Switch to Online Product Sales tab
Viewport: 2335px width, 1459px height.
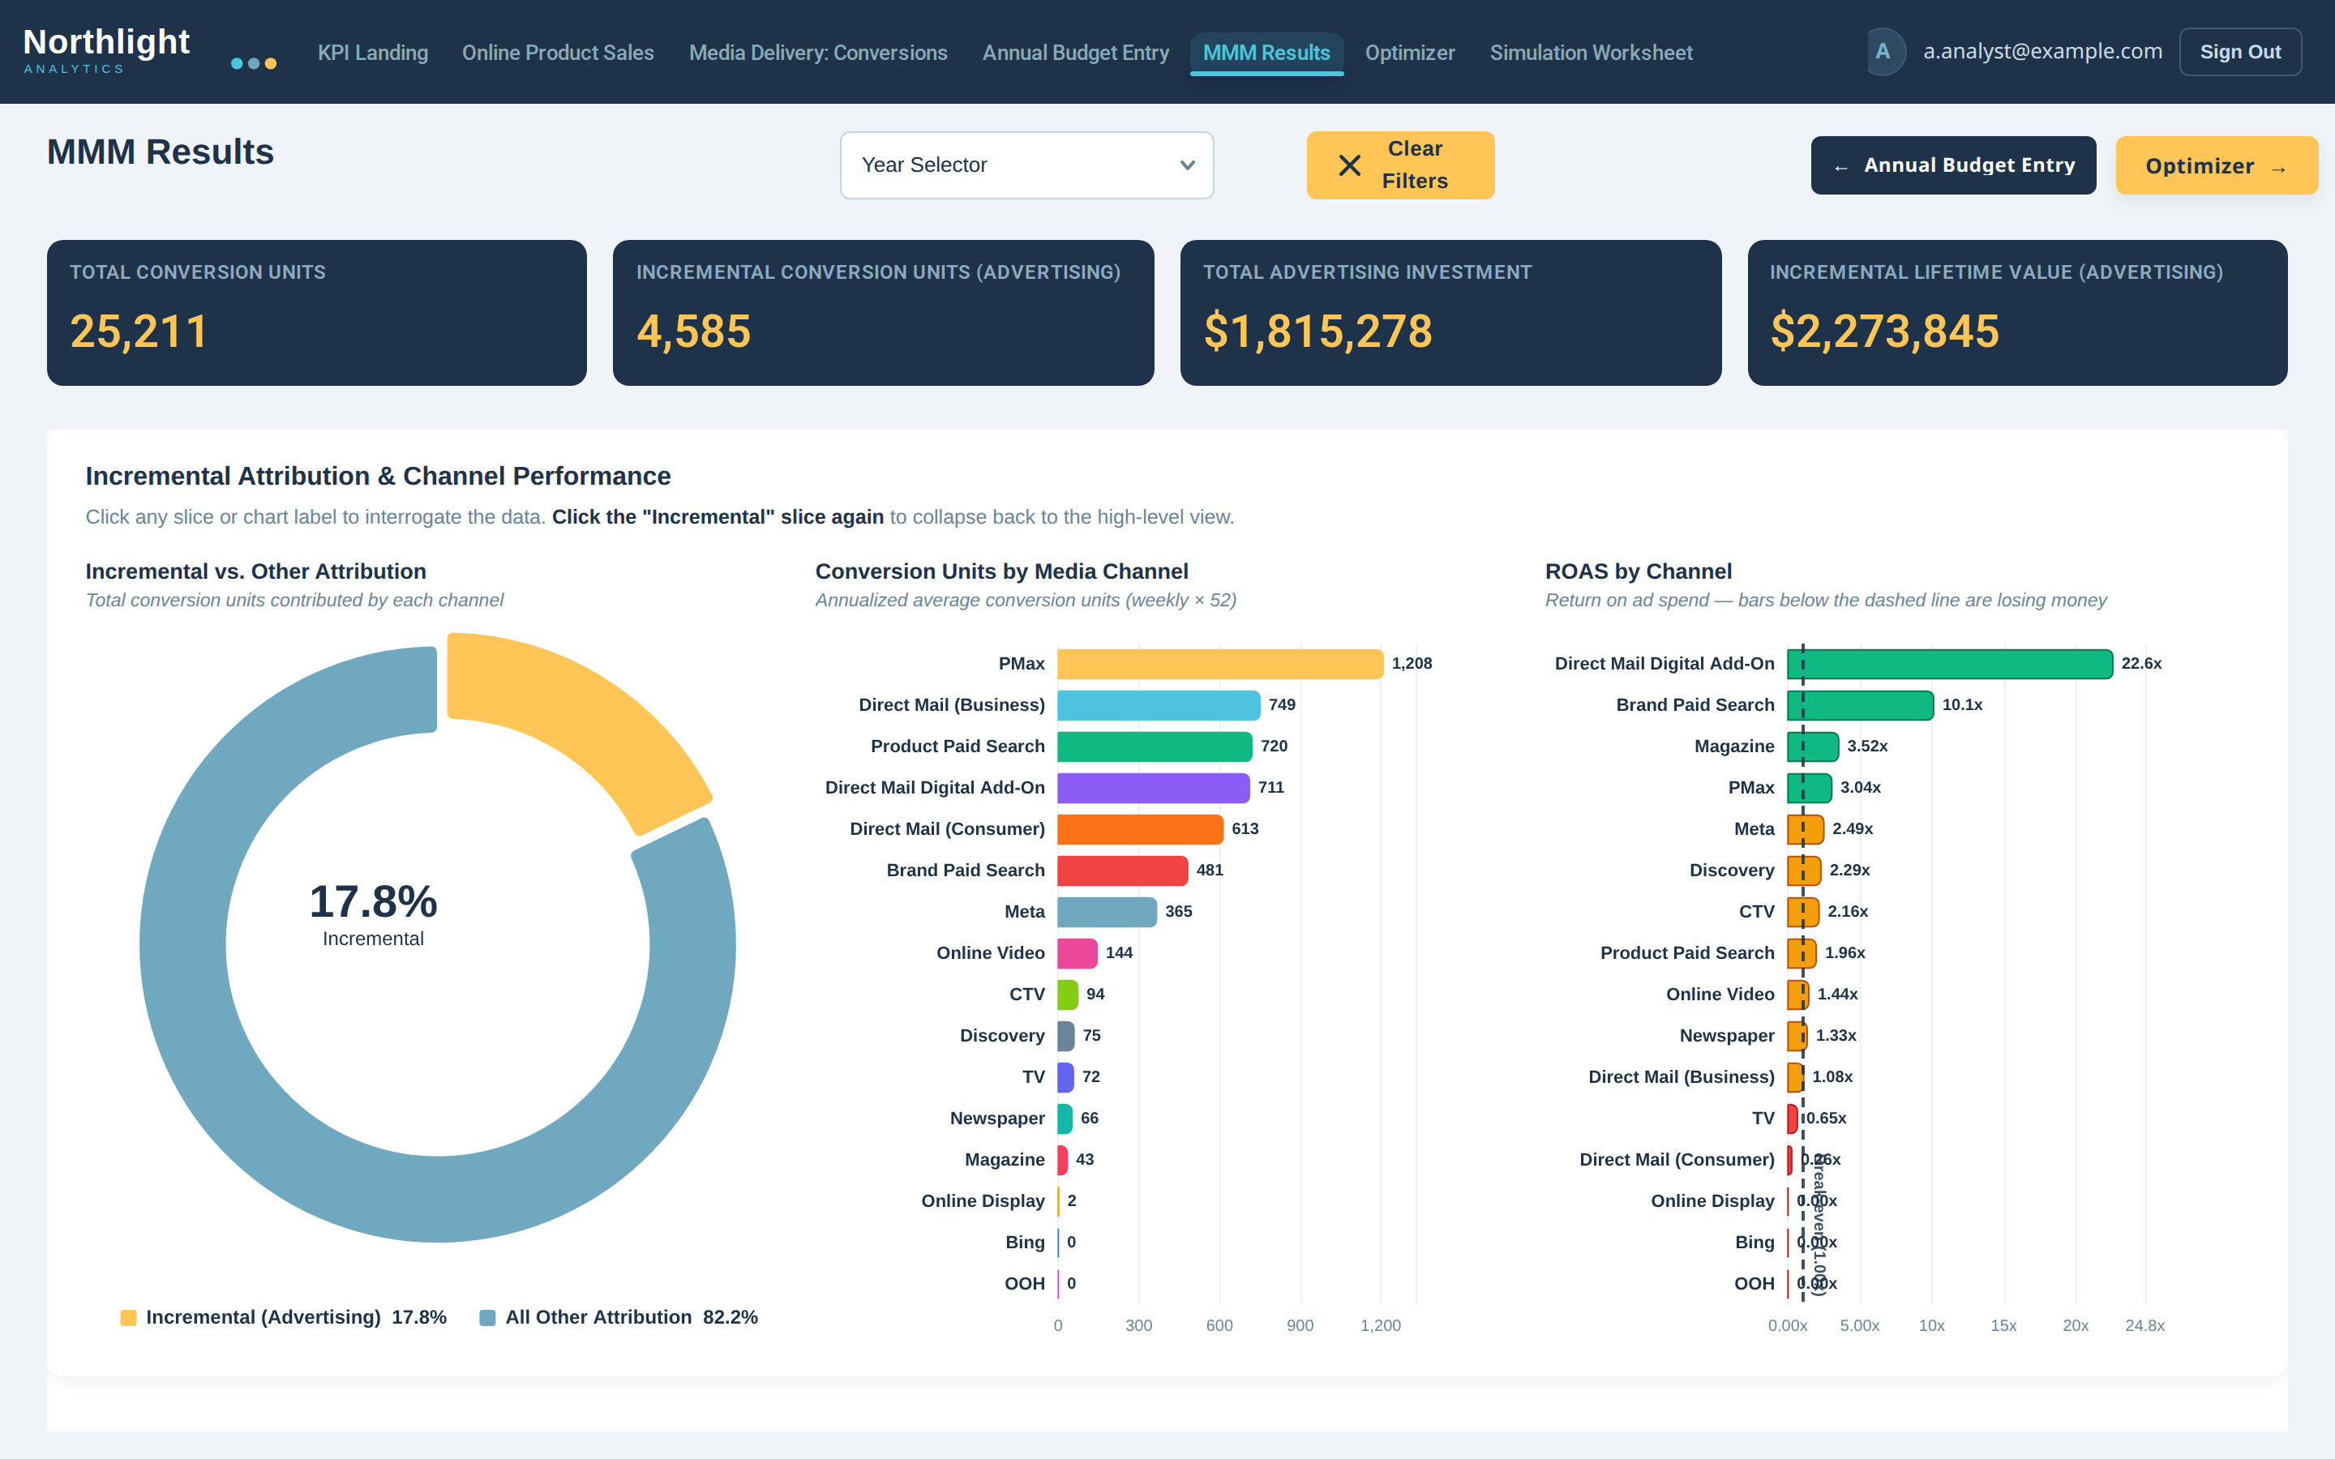click(558, 52)
